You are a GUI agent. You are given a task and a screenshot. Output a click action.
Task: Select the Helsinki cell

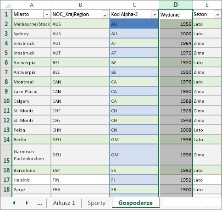[31, 180]
